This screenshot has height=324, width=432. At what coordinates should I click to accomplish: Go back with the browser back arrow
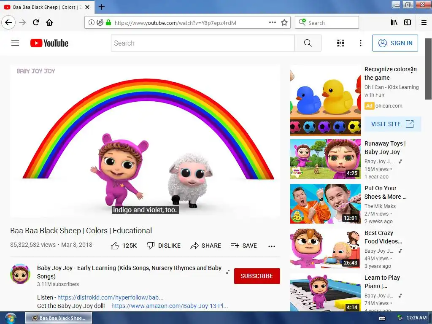tap(8, 22)
